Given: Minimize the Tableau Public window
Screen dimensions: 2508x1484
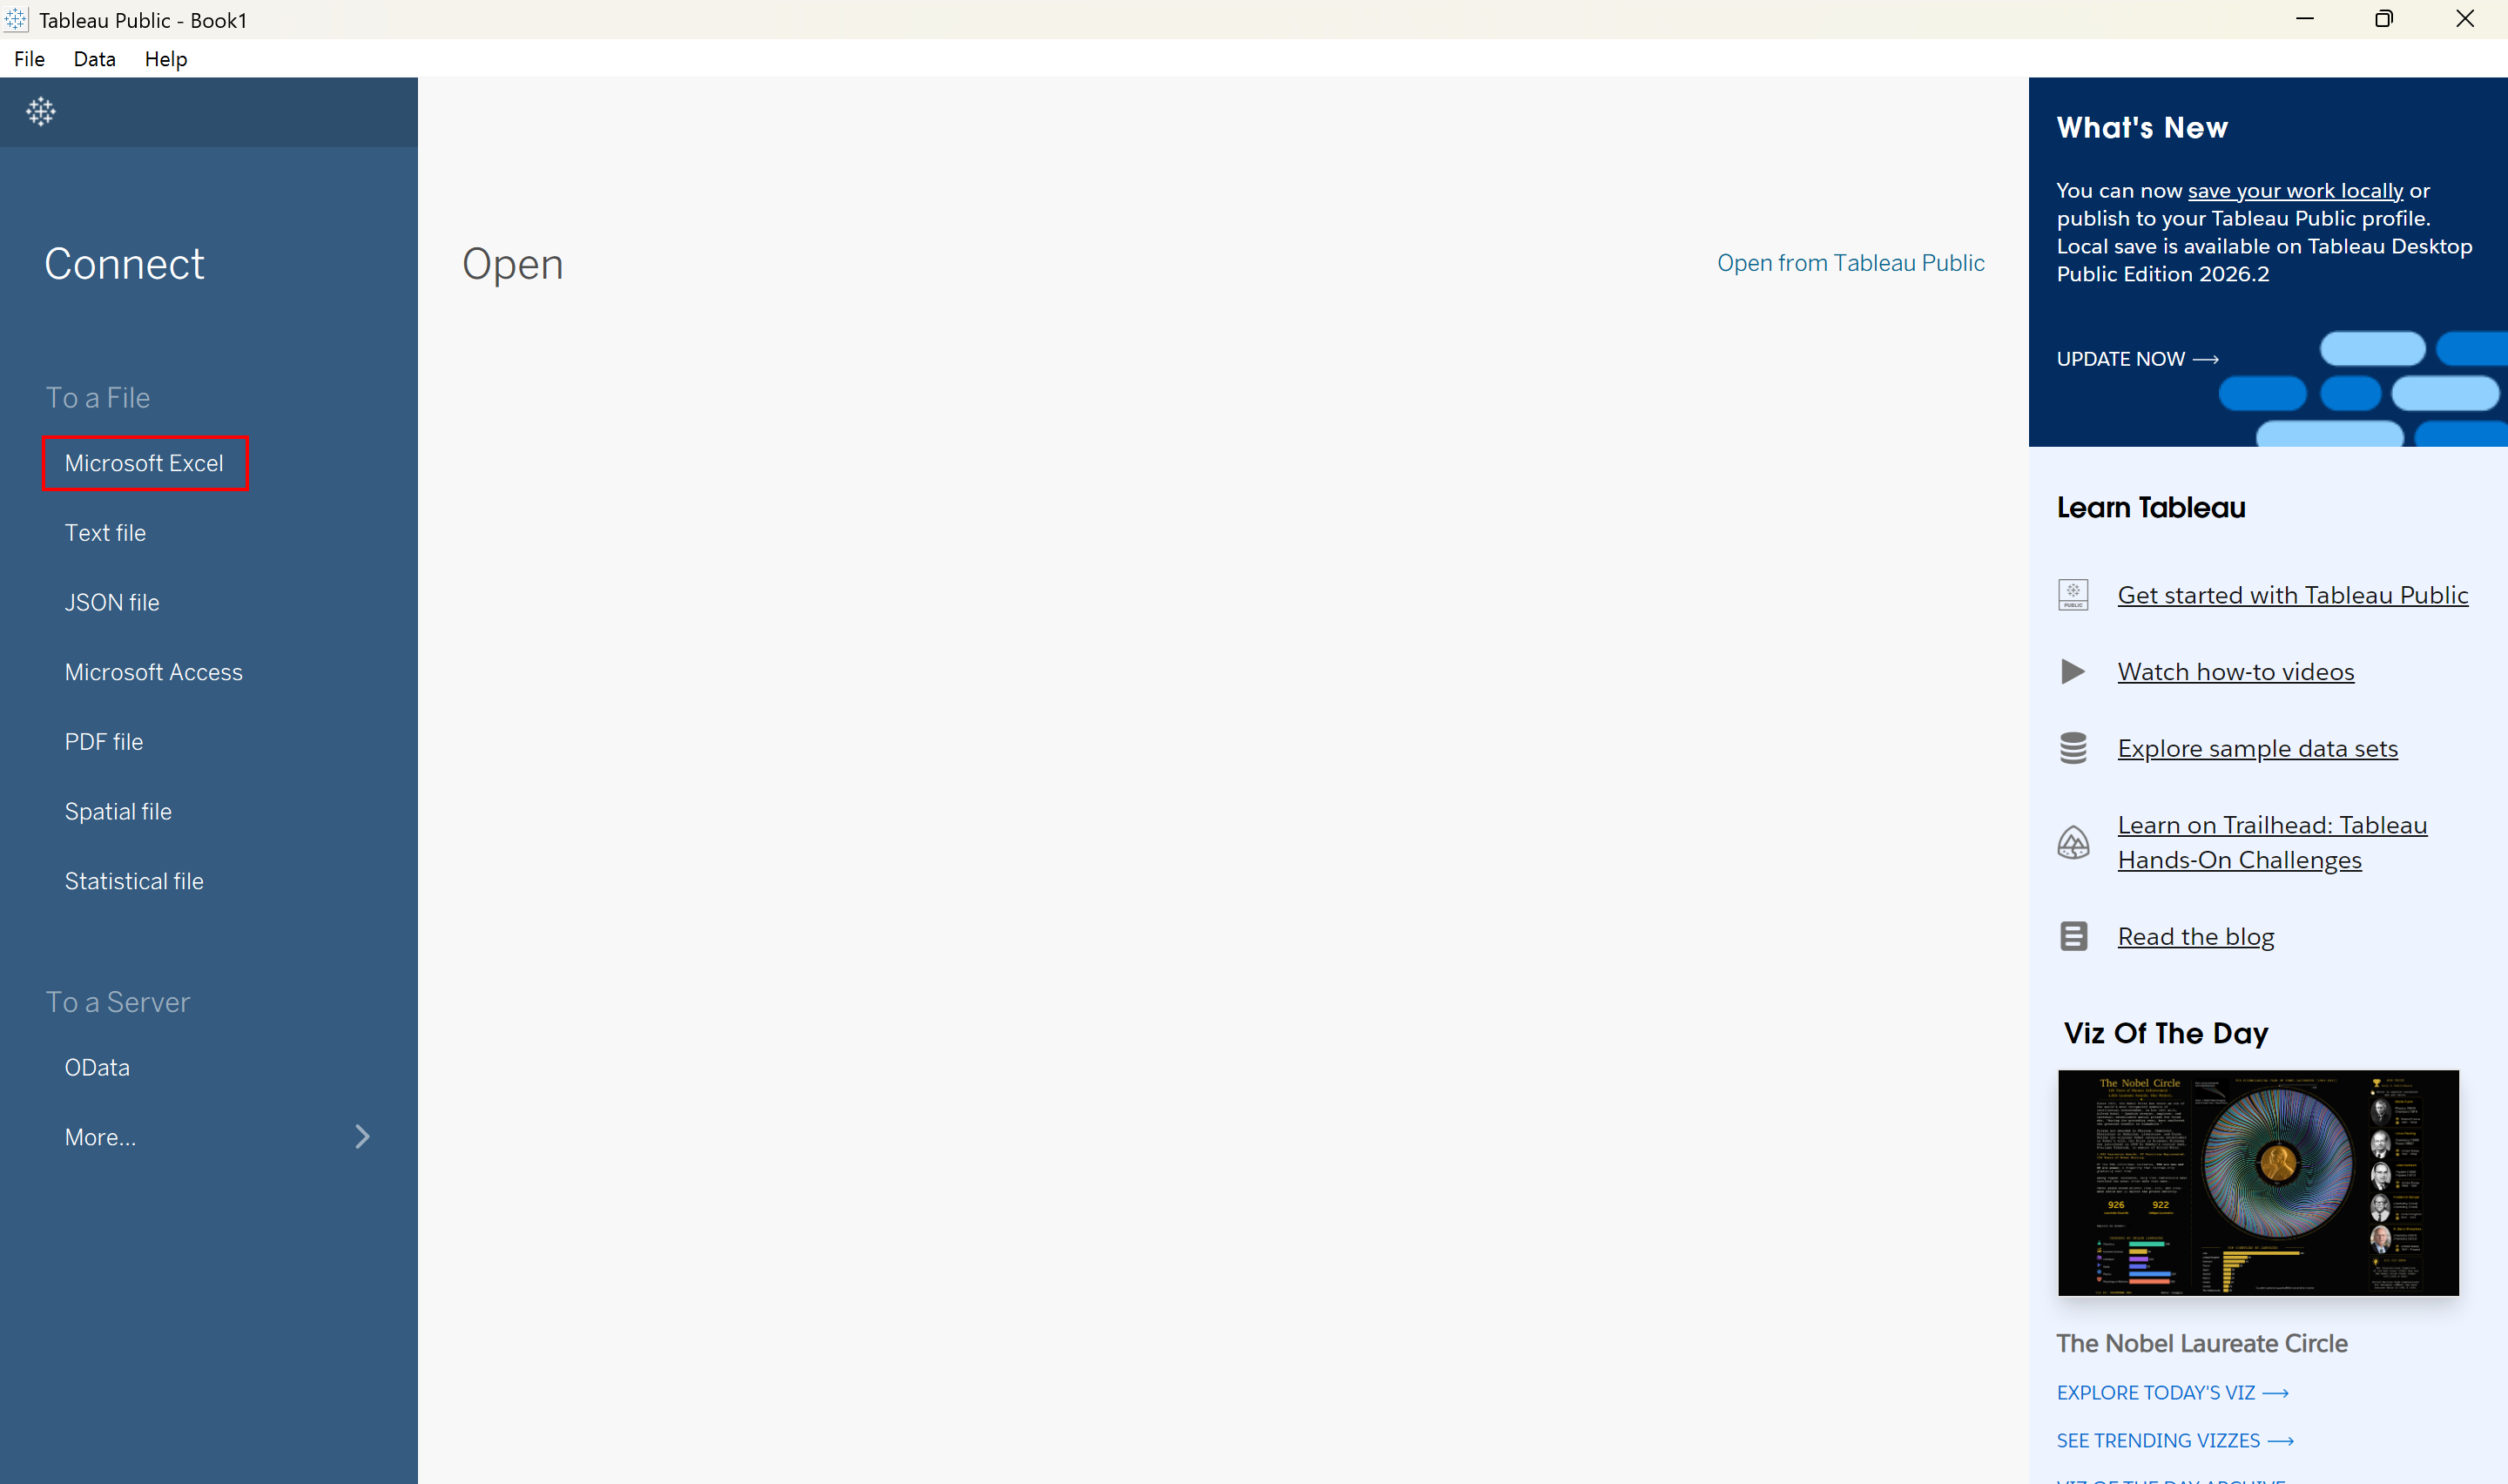Looking at the screenshot, I should pyautogui.click(x=2305, y=19).
